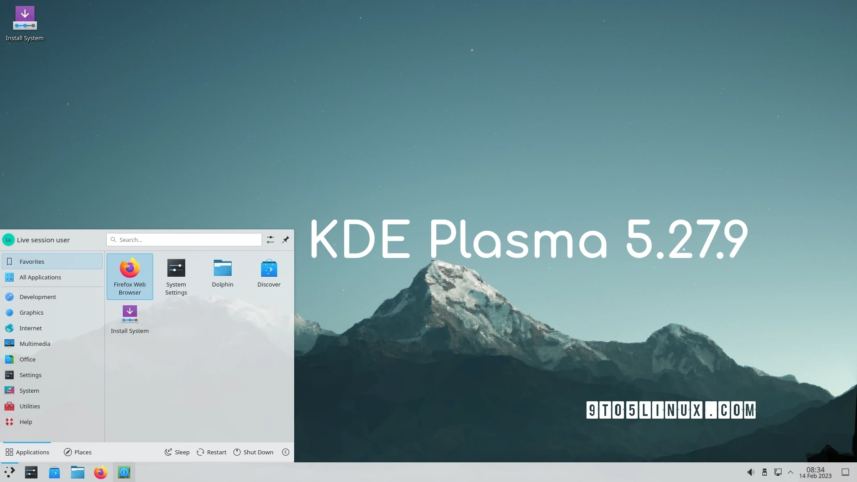Click Places navigation button
857x482 pixels.
77,452
